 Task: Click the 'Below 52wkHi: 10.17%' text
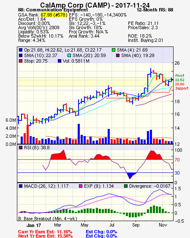[41, 36]
